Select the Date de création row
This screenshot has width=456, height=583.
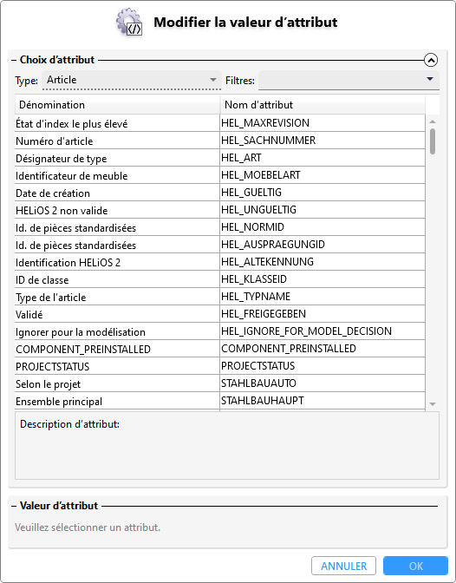[219, 193]
